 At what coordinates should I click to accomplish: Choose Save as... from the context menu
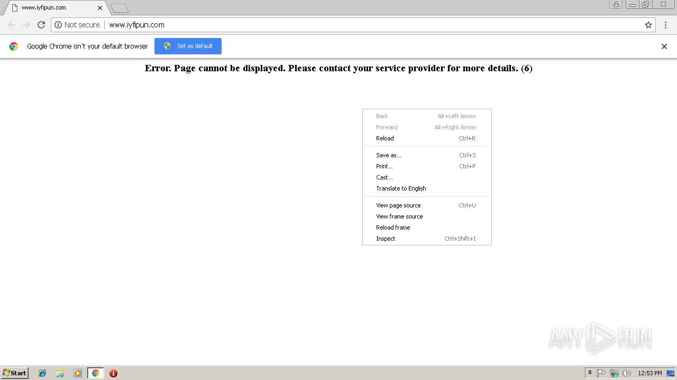(x=427, y=155)
